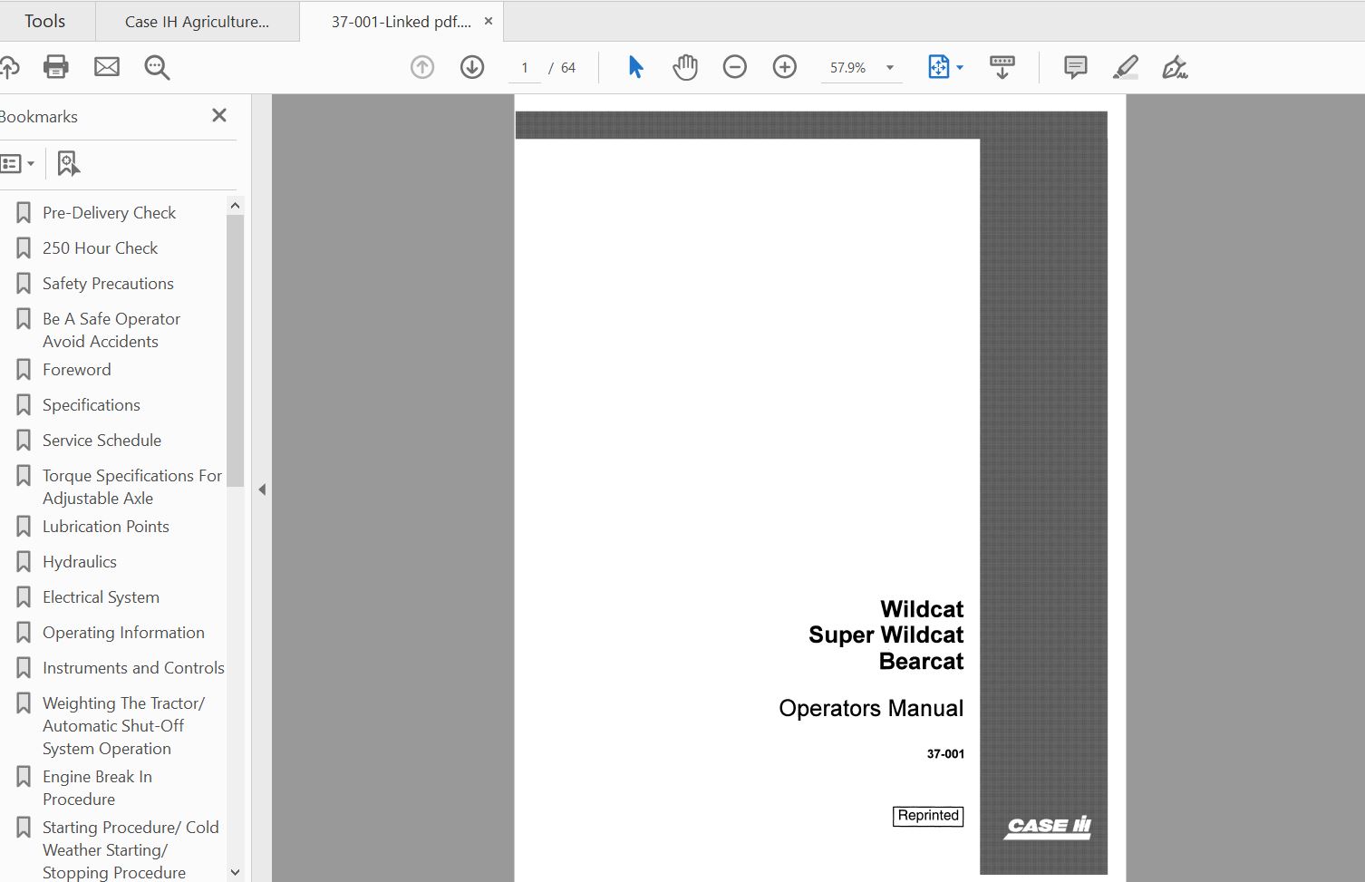Image resolution: width=1365 pixels, height=882 pixels.
Task: Switch to the Case IH Agriculture tab
Action: 198,20
